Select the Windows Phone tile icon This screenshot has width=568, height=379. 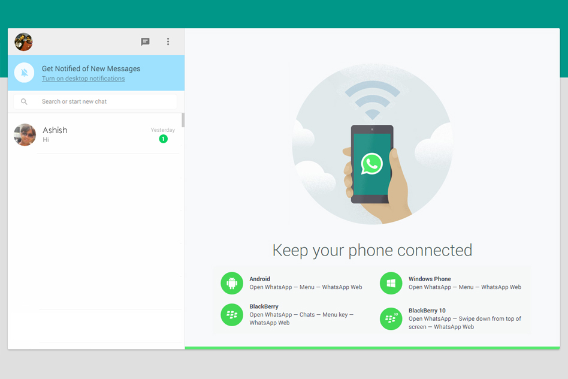391,283
